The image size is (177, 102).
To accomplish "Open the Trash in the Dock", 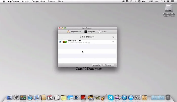I will [x=168, y=97].
